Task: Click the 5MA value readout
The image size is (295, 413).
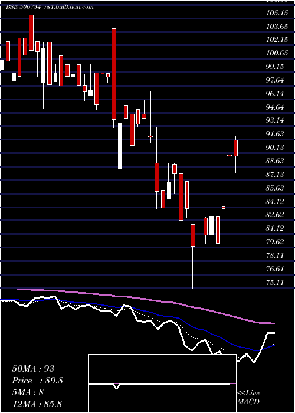Action: (x=28, y=392)
